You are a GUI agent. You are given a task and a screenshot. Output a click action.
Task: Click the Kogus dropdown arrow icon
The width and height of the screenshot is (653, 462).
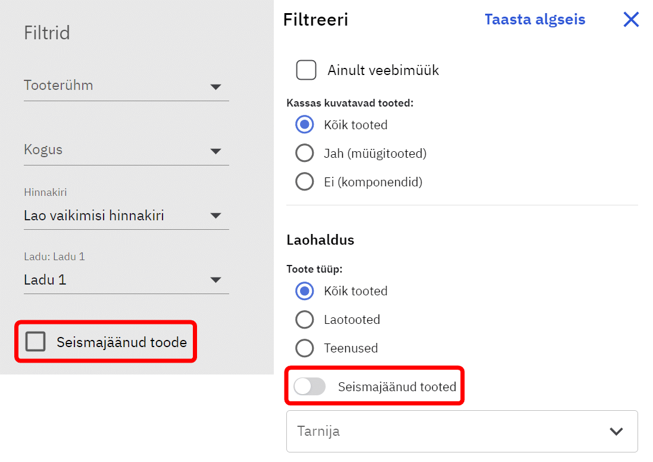pos(215,151)
